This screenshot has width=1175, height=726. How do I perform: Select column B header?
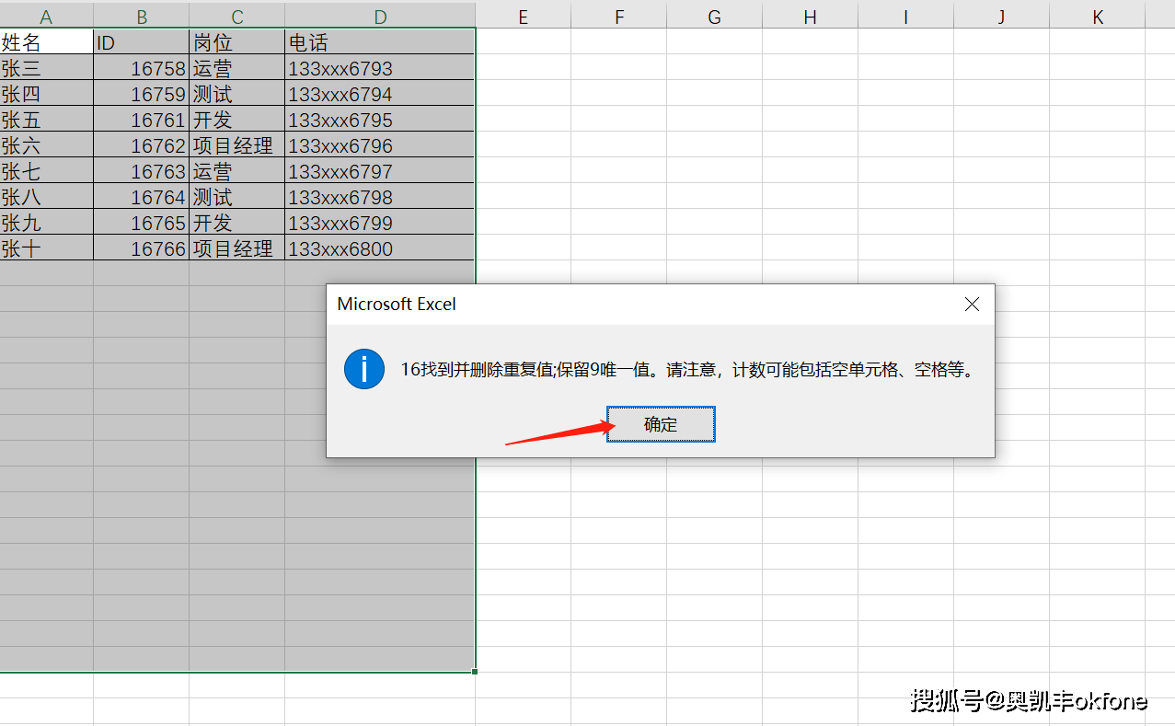tap(142, 17)
